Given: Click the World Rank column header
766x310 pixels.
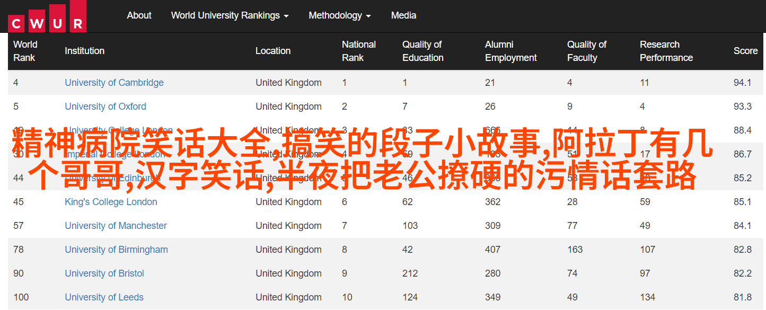Looking at the screenshot, I should coord(25,51).
